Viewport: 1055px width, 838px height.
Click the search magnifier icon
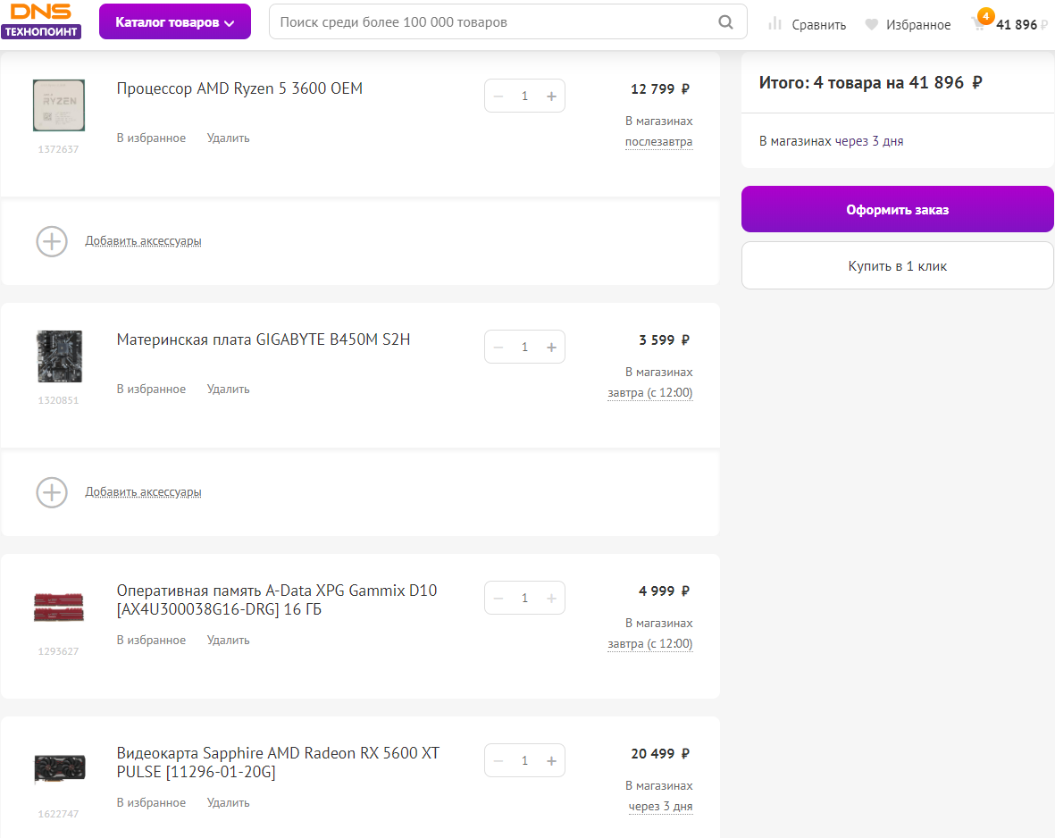tap(726, 22)
